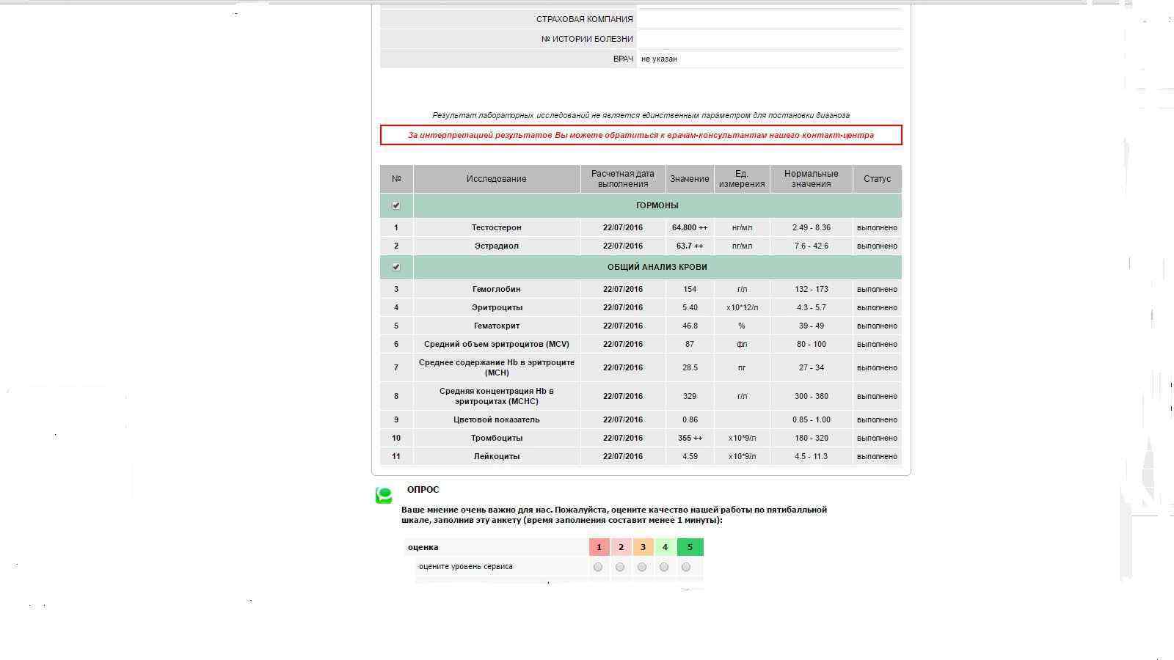1174x660 pixels.
Task: Click the orange score 3 swatch
Action: 643,547
